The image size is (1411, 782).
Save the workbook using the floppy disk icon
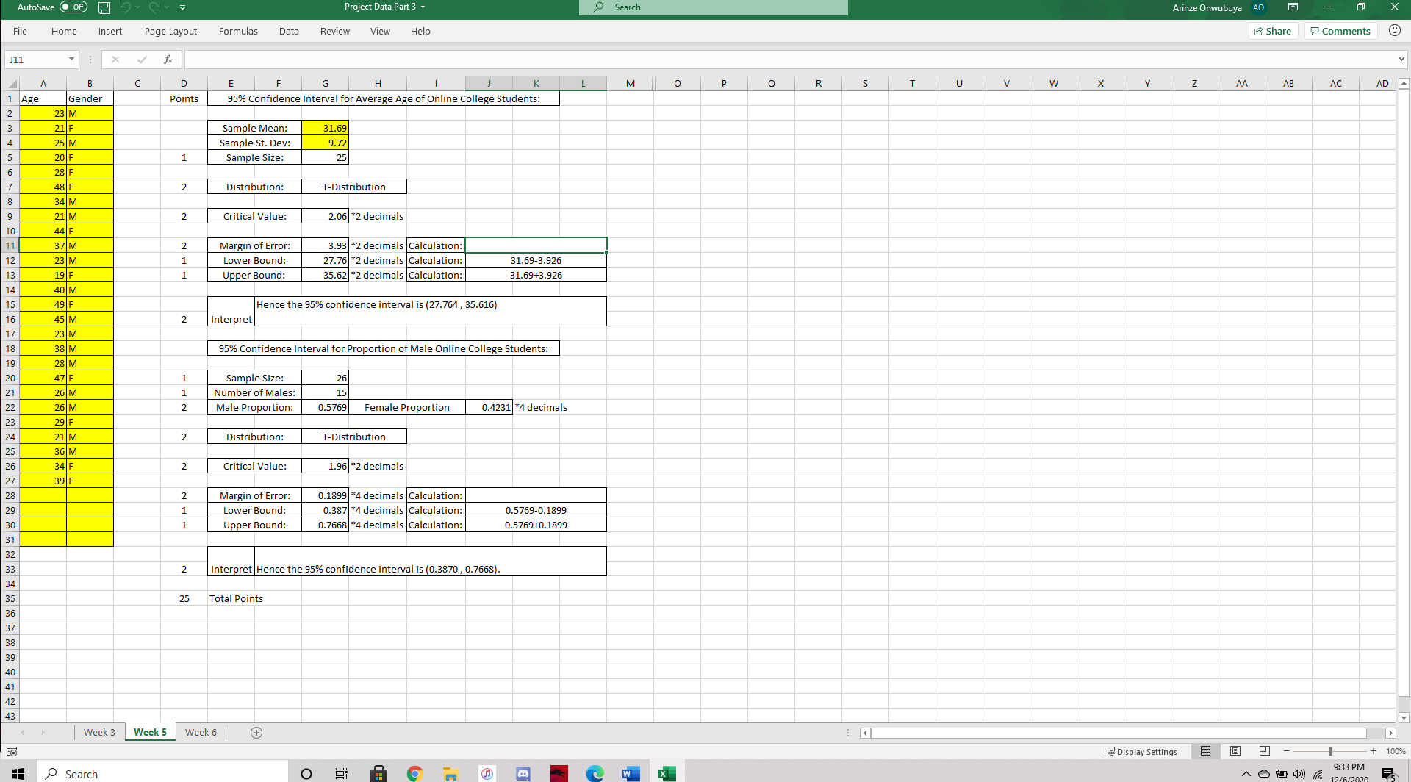(x=104, y=7)
